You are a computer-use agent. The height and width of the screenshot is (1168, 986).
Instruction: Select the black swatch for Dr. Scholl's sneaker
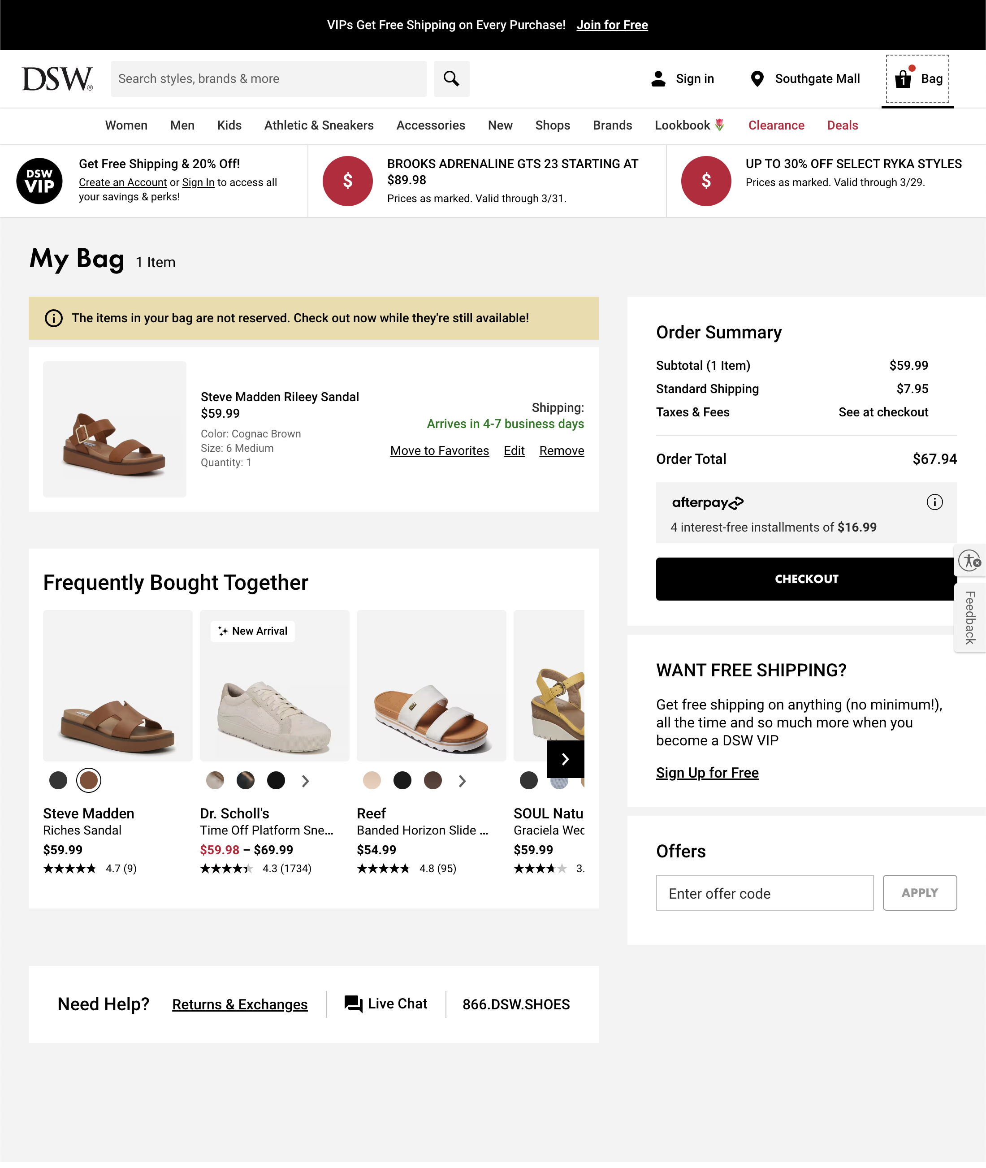(276, 780)
